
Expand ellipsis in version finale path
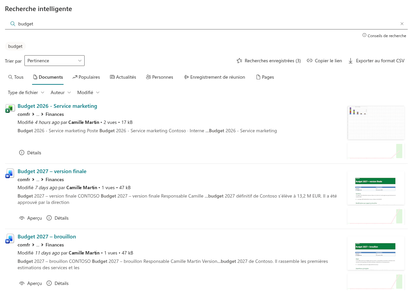(38, 180)
